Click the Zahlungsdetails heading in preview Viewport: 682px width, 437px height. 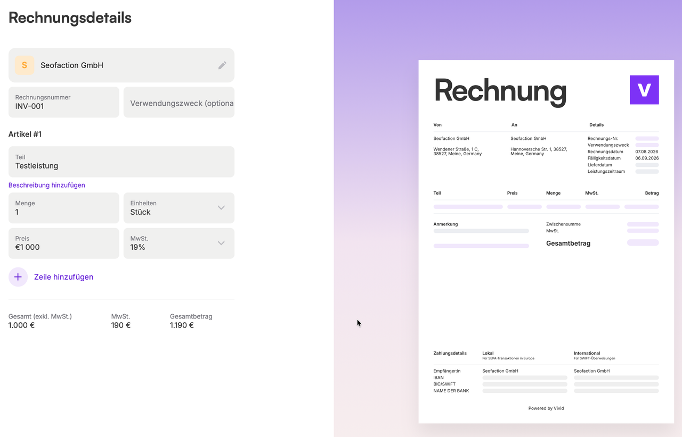point(450,354)
